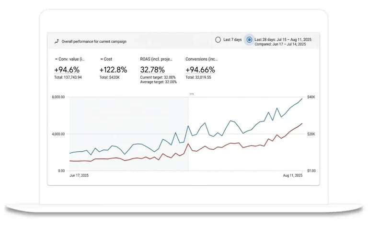368x230 pixels.
Task: Open the Conv. value metric card
Action: (69, 68)
